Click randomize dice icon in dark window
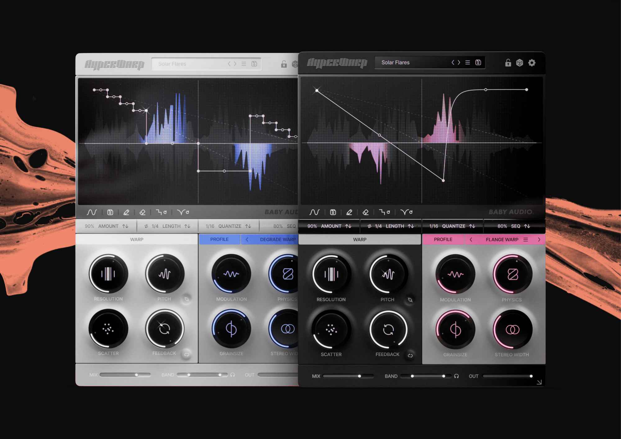 coord(520,63)
